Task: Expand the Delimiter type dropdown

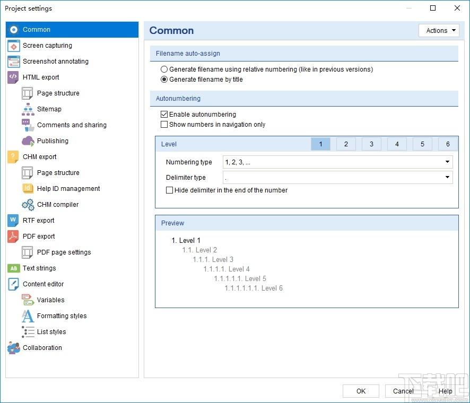Action: tap(338, 178)
